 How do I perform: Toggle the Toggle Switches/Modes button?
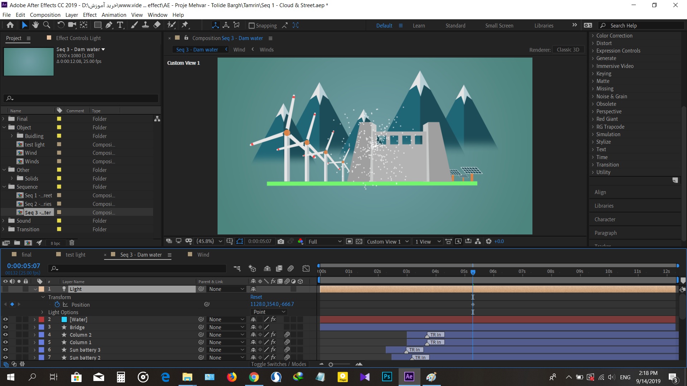pyautogui.click(x=278, y=364)
